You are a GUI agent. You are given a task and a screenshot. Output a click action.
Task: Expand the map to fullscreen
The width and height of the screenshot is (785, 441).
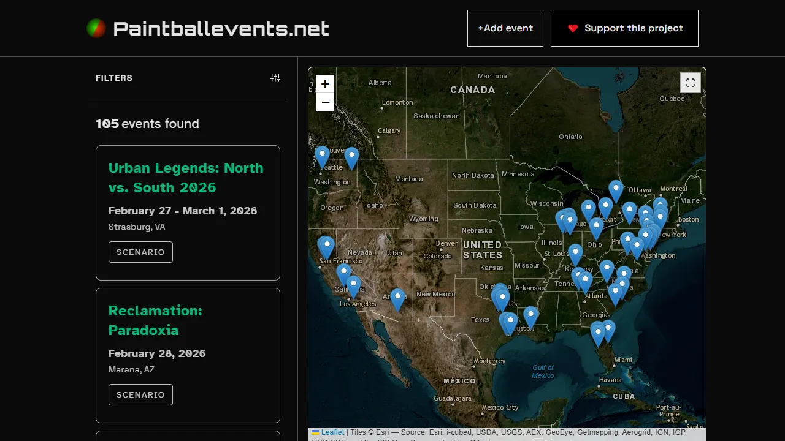pyautogui.click(x=690, y=82)
